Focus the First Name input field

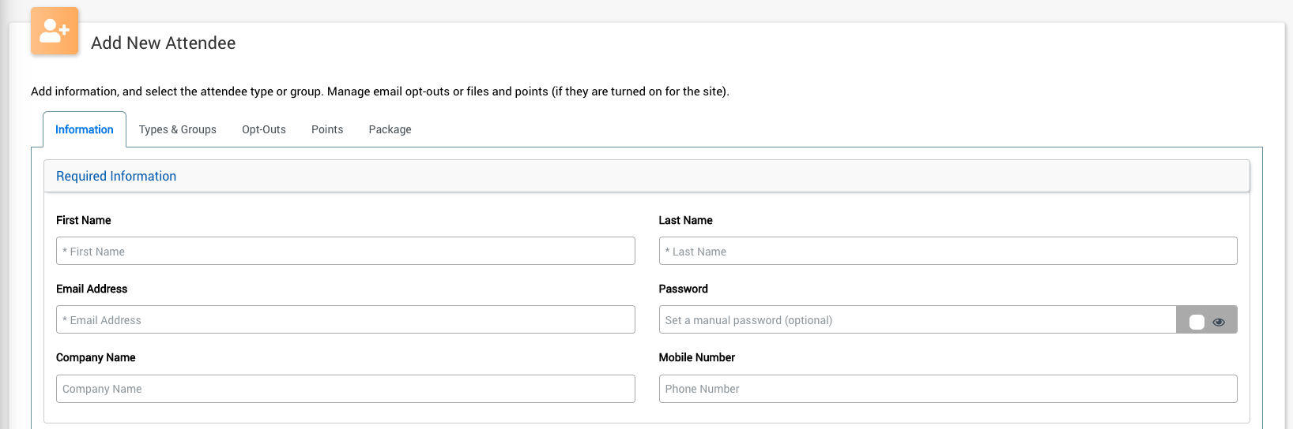345,252
